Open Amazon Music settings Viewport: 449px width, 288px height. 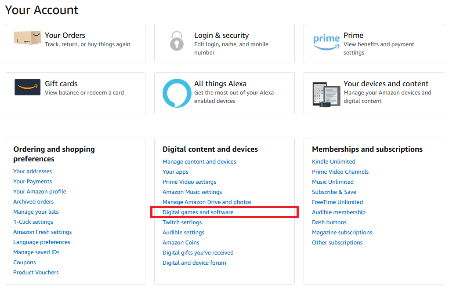point(192,192)
